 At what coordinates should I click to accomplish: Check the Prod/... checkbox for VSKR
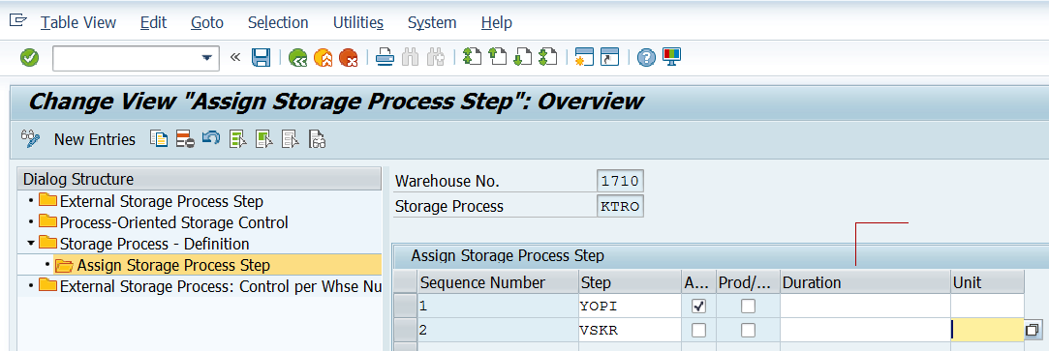pos(748,331)
